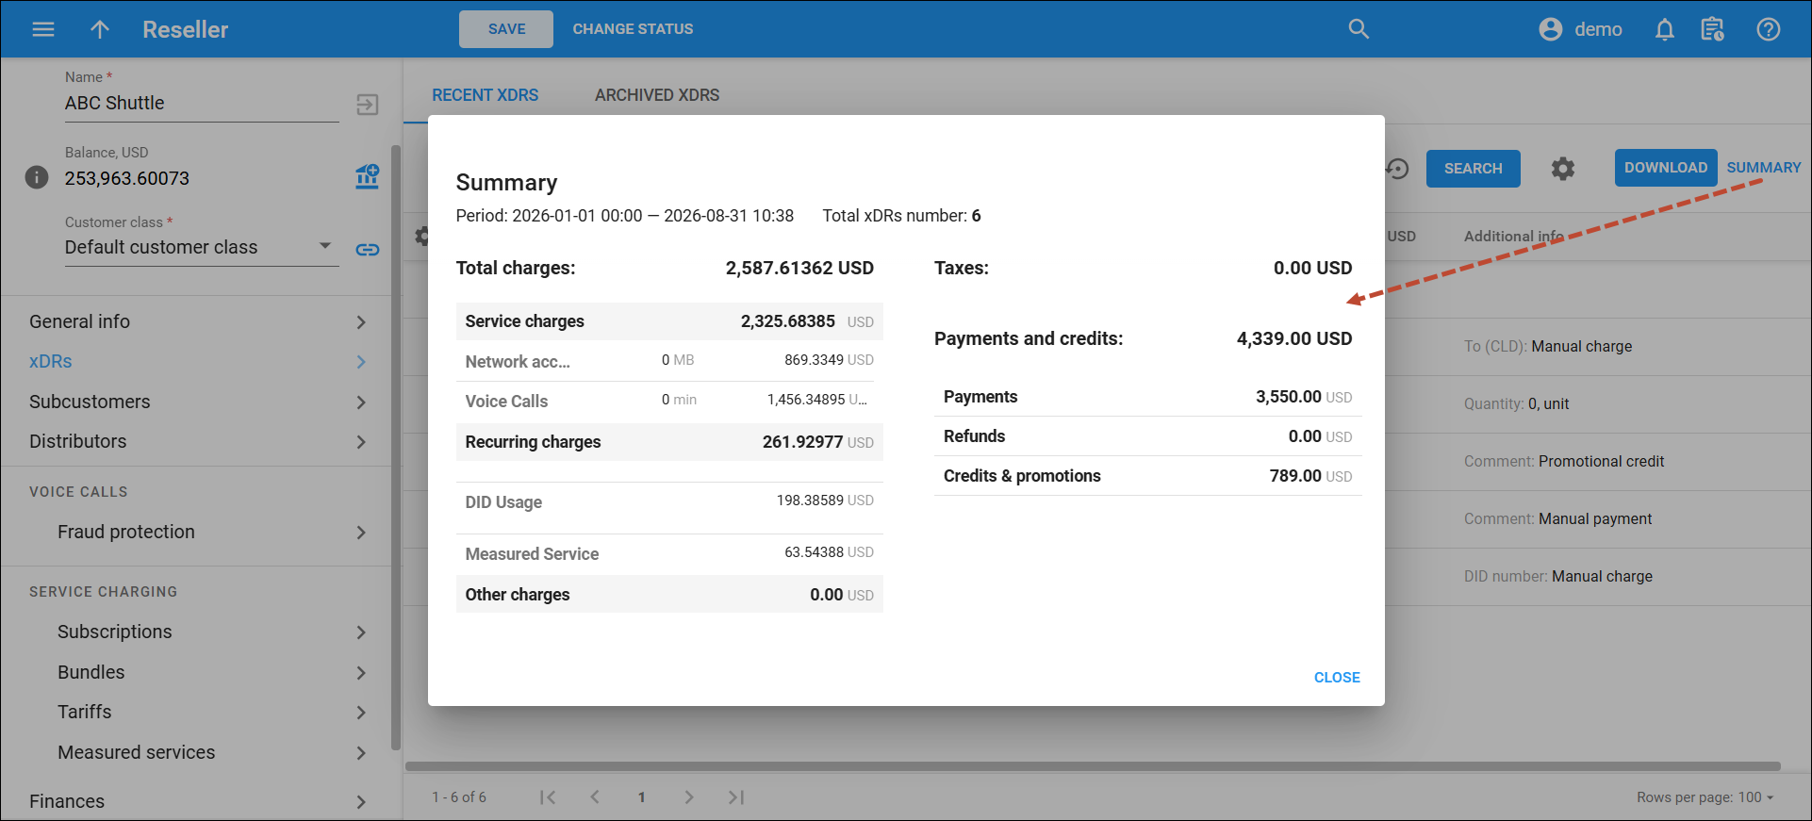1812x821 pixels.
Task: Open notifications bell
Action: [1665, 29]
